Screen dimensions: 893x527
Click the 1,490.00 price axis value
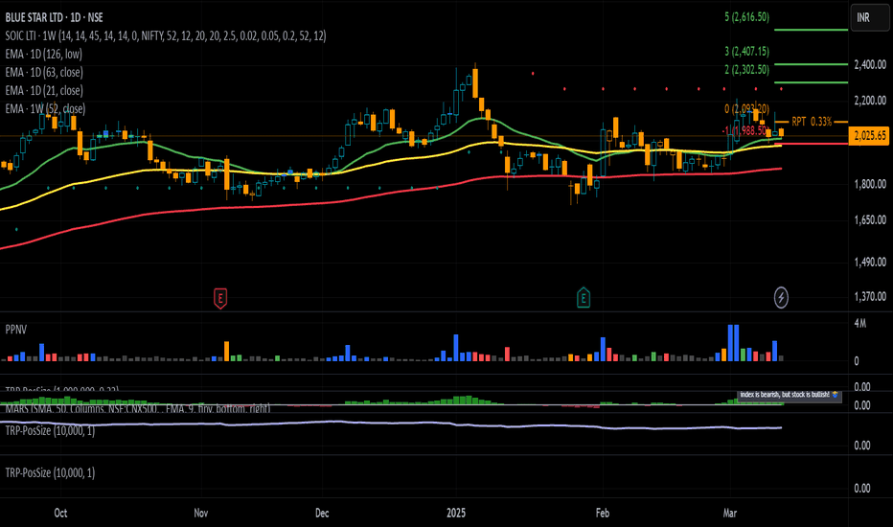870,263
